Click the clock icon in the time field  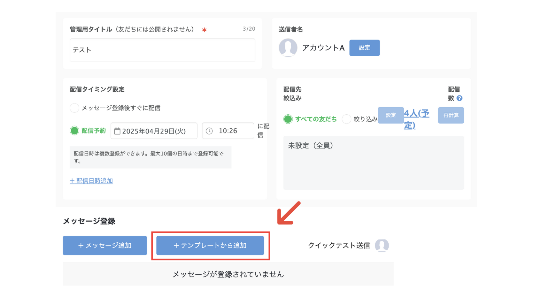209,131
